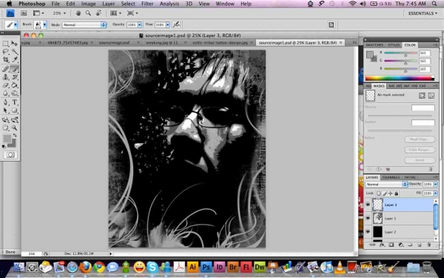
Task: Switch to the Paths tab
Action: pos(410,177)
